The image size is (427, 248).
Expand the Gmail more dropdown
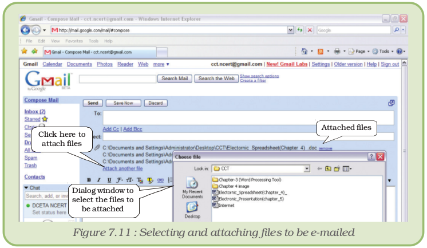point(161,64)
